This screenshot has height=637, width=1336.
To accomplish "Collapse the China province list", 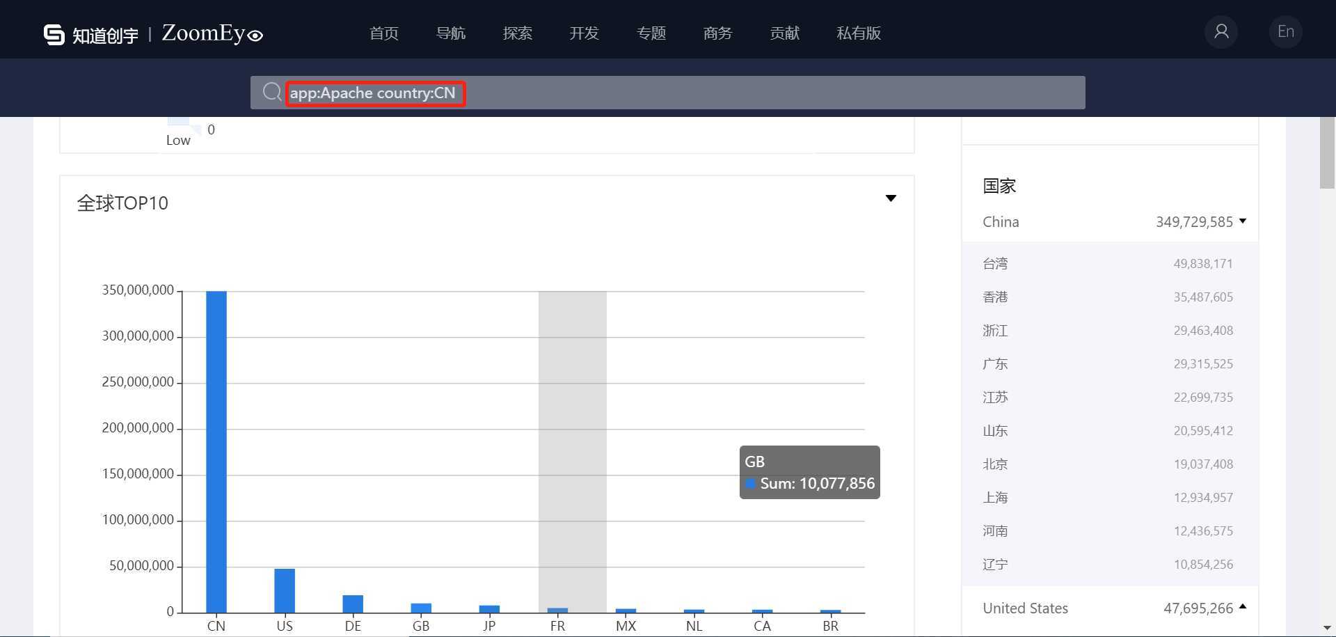I will coord(1243,221).
